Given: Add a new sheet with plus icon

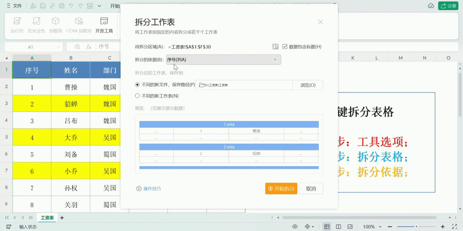Looking at the screenshot, I should point(62,218).
